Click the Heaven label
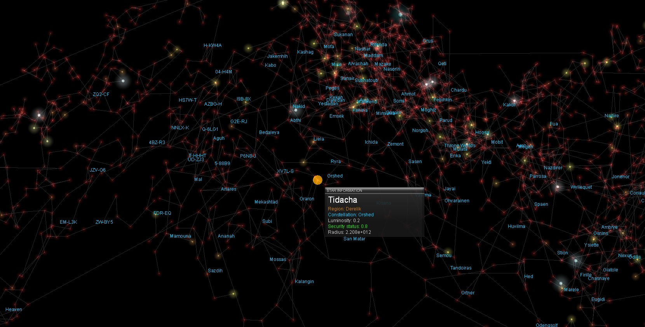The image size is (645, 327). point(14,310)
